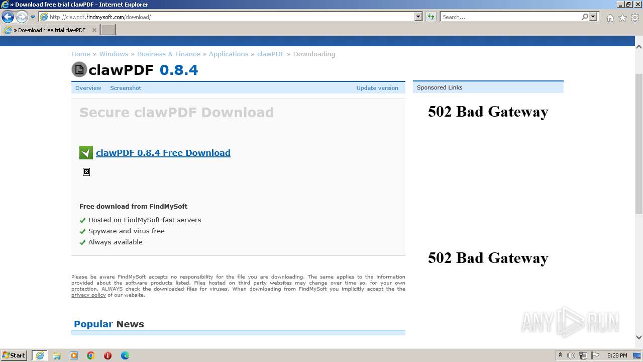Open the privacy policy link
643x362 pixels.
tap(88, 295)
